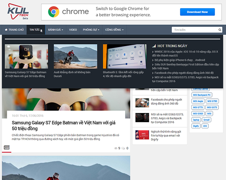Open sidebar thumbnail for MSI Computex article
The height and width of the screenshot is (180, 226).
(142, 117)
